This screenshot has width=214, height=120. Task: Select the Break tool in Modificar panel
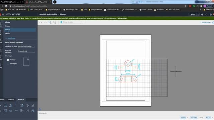[x=16, y=111]
